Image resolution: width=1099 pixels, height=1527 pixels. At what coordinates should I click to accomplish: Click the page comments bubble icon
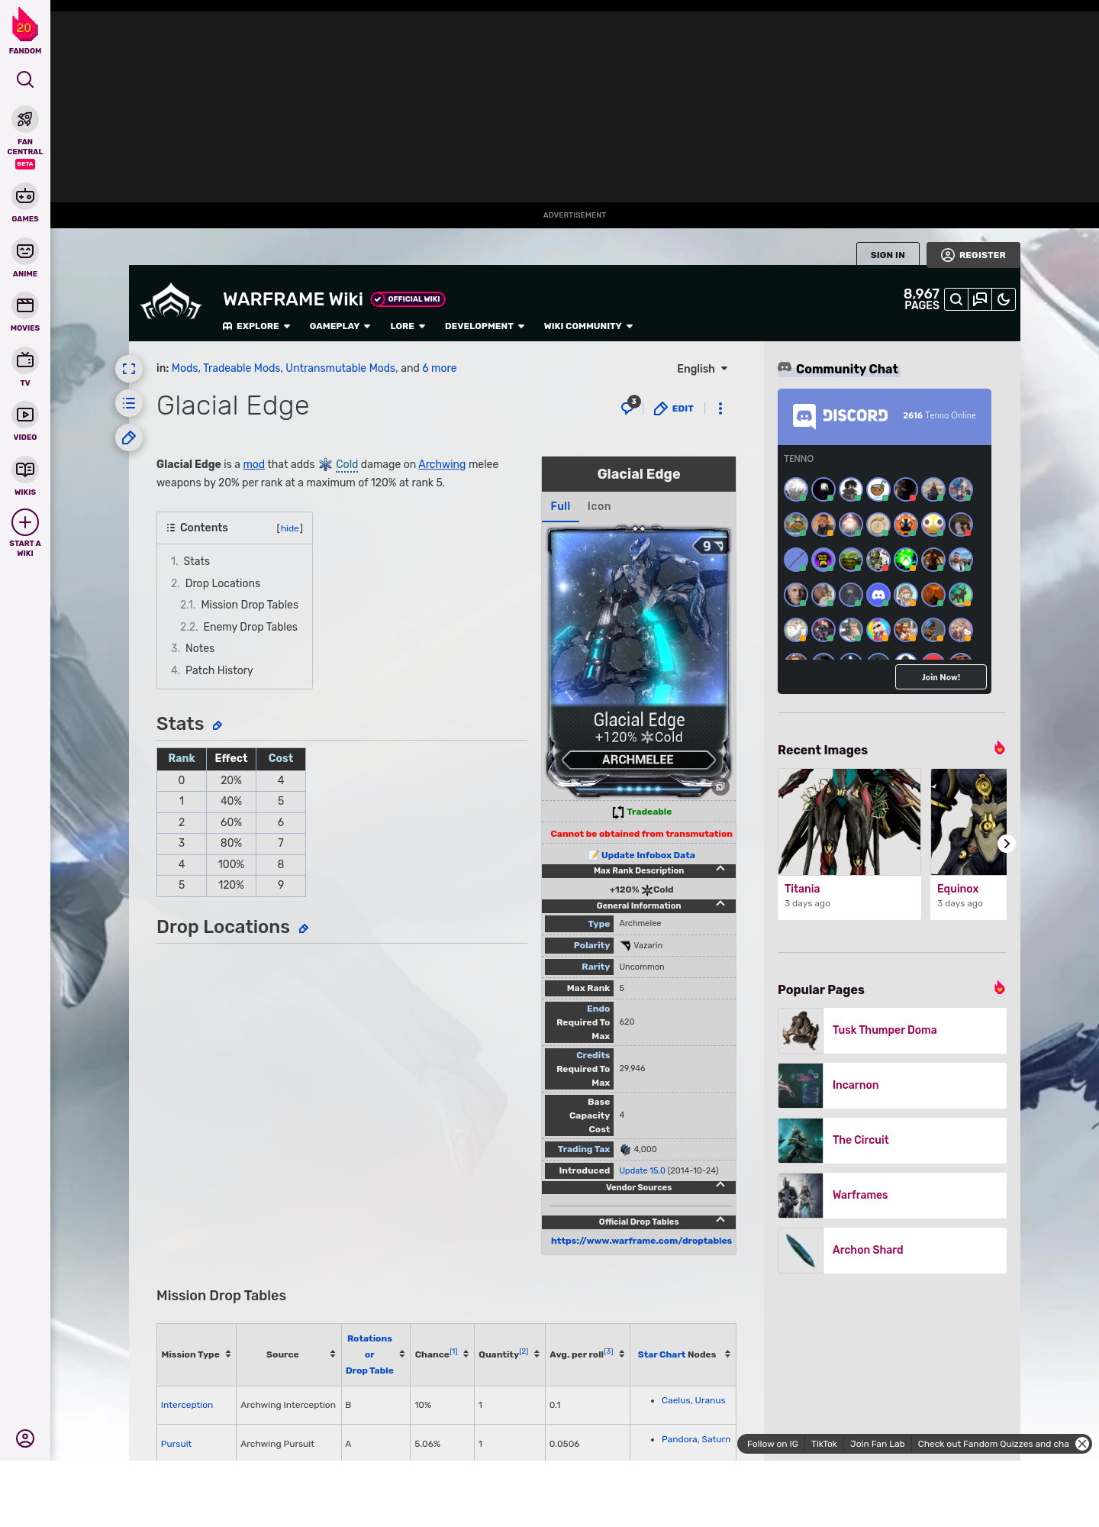pyautogui.click(x=628, y=408)
